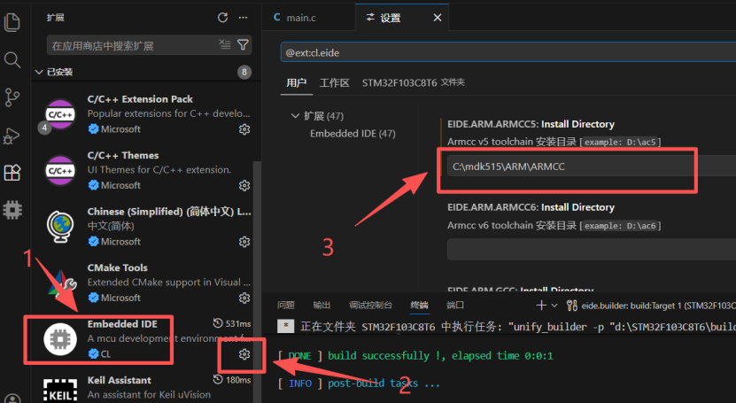Viewport: 736px width, 403px height.
Task: Open the Keil Assistant extension entry
Action: 145,388
